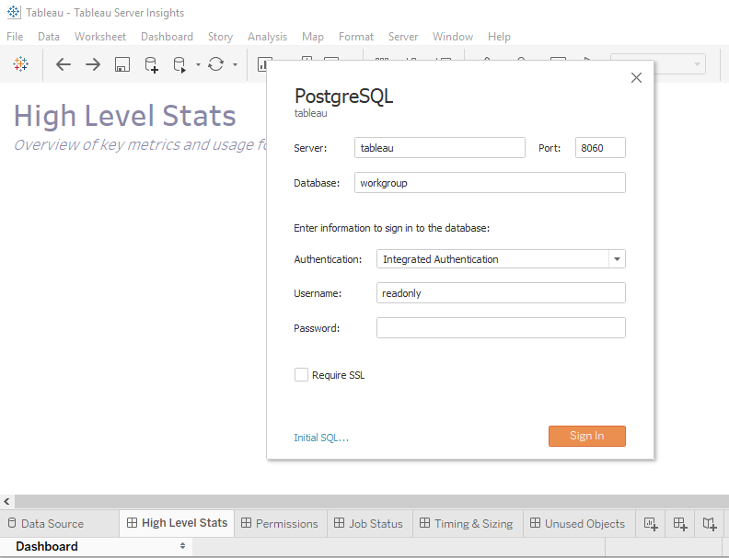Screen dimensions: 729x558
Task: Open the Story menu
Action: click(220, 37)
